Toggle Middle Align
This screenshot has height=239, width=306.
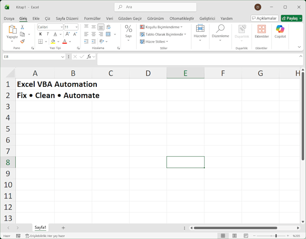coord(94,27)
